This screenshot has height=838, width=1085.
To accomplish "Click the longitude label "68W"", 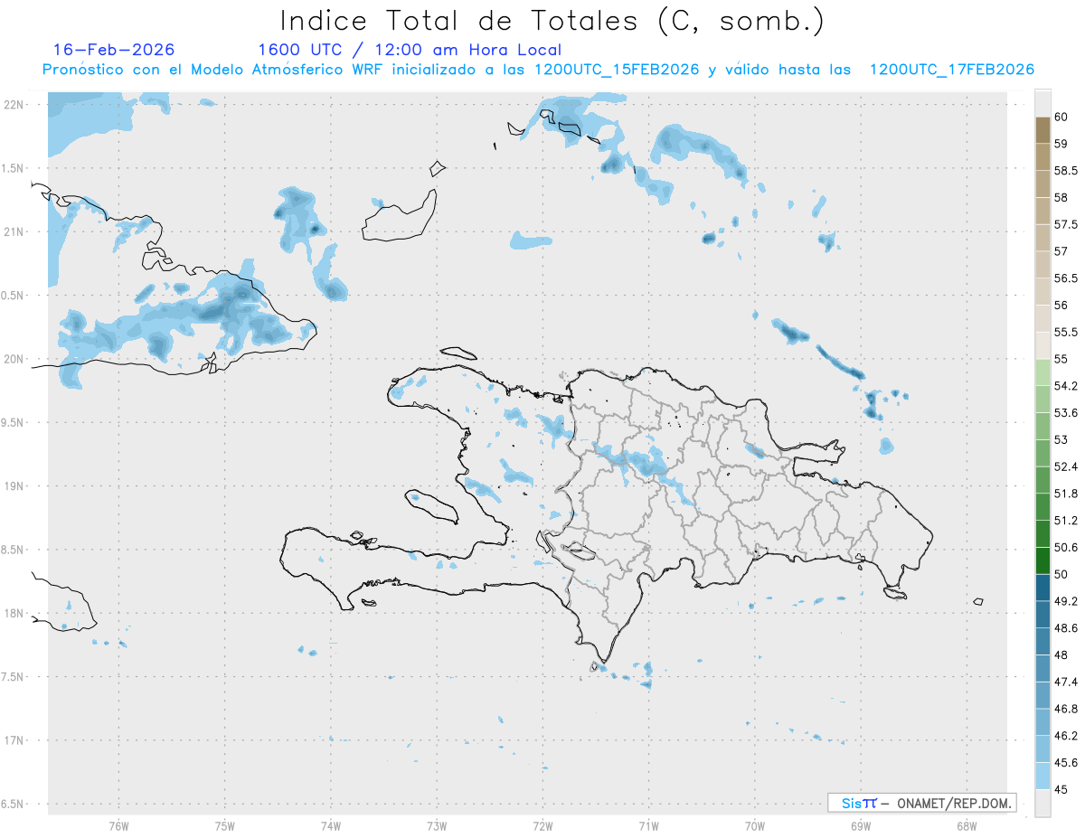I will [x=966, y=825].
